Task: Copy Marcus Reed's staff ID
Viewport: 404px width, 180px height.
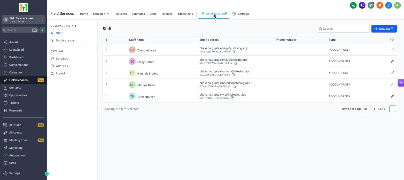Action: (234, 87)
